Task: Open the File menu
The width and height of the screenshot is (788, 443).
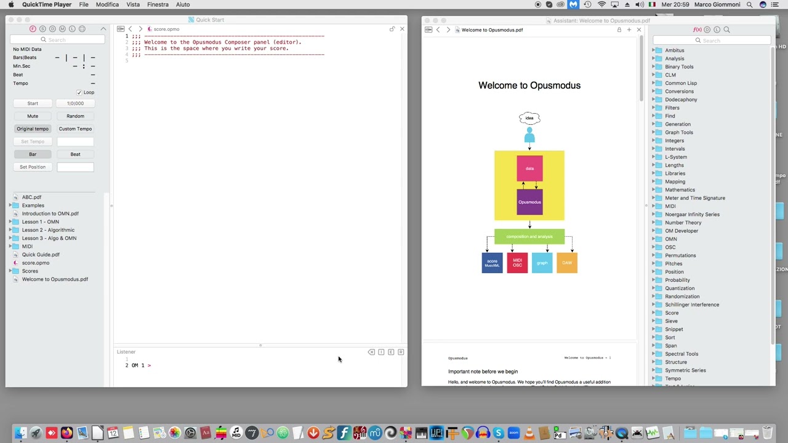Action: [x=84, y=4]
